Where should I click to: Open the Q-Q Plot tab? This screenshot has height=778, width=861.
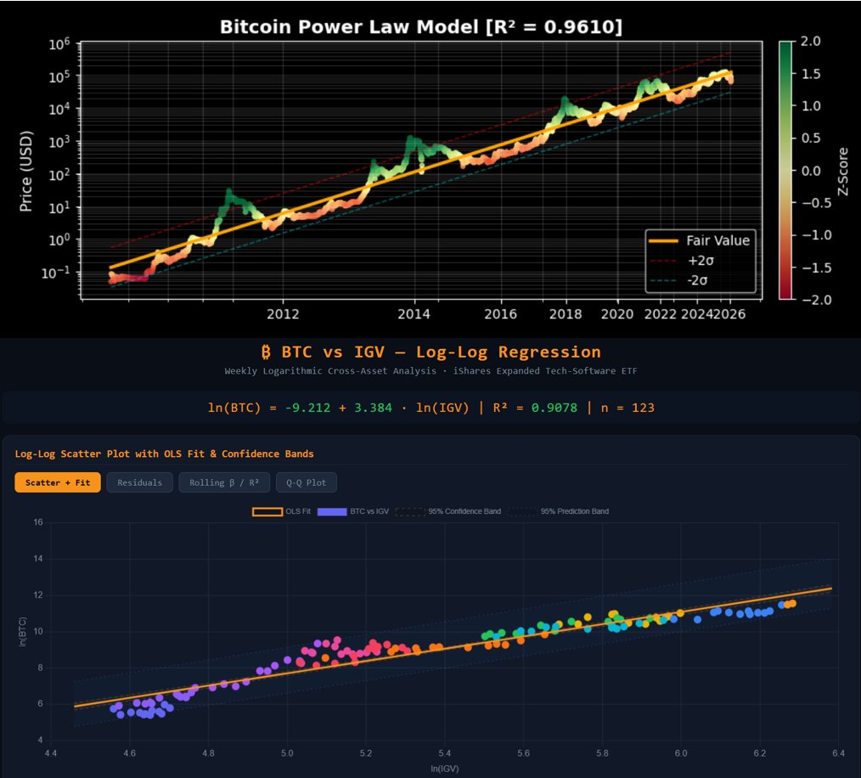tap(307, 482)
